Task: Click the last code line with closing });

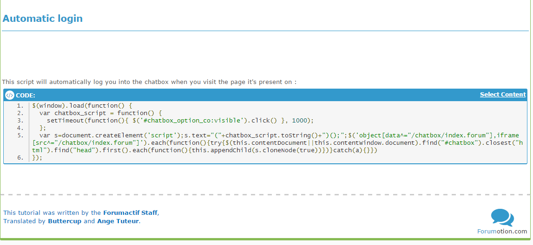Action: 37,158
